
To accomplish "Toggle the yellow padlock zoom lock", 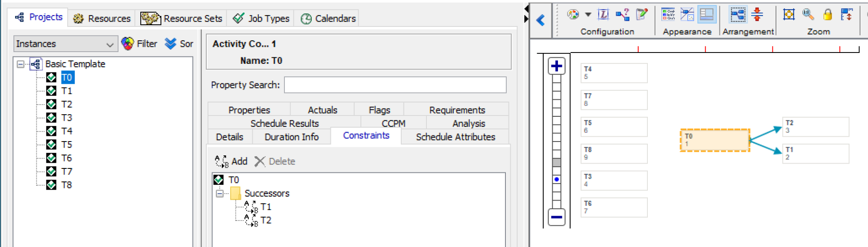I will coord(827,15).
